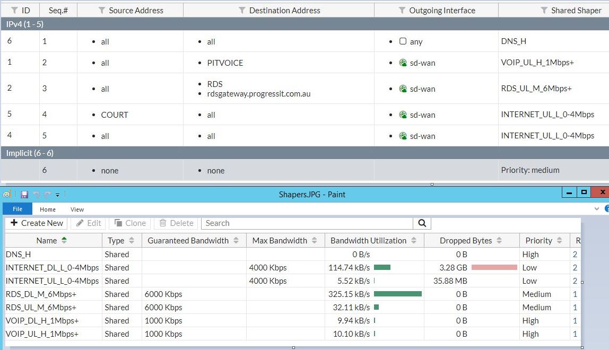
Task: Switch to the Home tab in Paint
Action: [x=48, y=209]
